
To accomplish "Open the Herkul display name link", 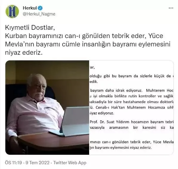I will [30, 8].
